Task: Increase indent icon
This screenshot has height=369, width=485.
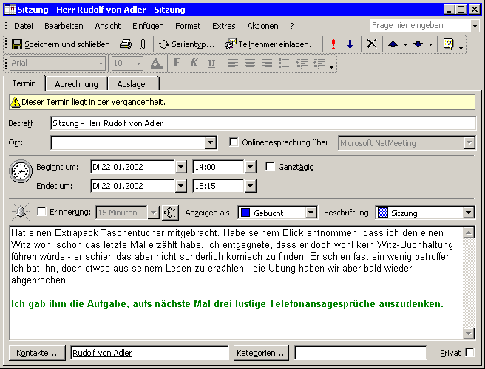Action: click(319, 63)
